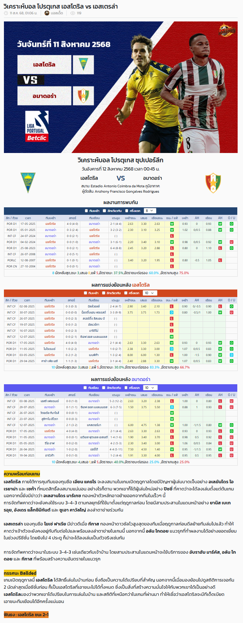Tick ทีมเหย้า checkbox in Estoril form table
The height and width of the screenshot is (623, 243).
[x=85, y=293]
